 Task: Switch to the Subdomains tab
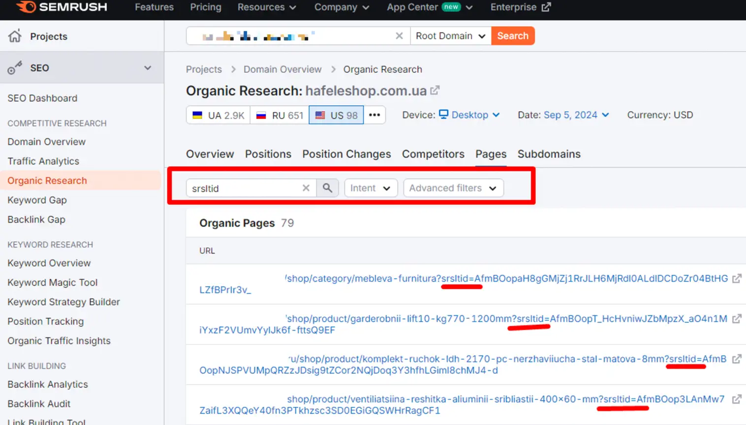(x=549, y=154)
